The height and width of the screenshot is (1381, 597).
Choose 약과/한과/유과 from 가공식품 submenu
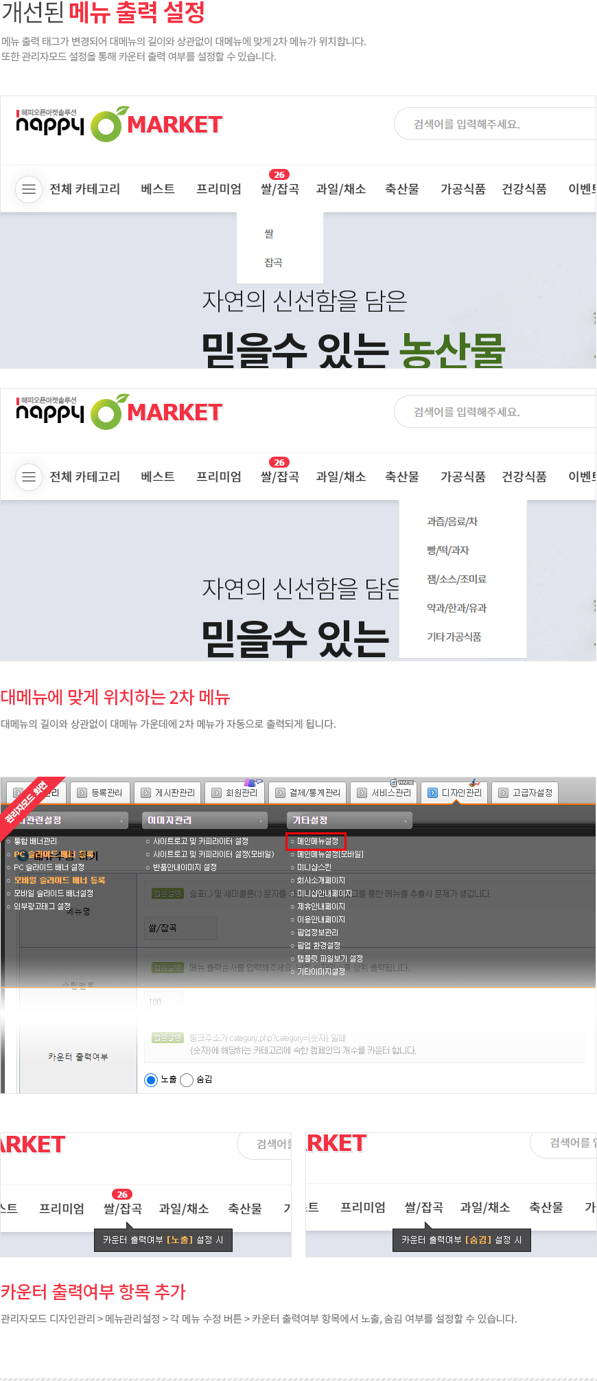[456, 608]
